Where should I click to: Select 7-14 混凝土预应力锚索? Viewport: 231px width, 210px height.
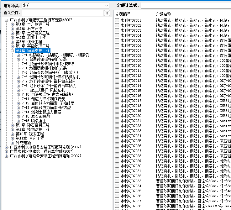(x=42, y=112)
